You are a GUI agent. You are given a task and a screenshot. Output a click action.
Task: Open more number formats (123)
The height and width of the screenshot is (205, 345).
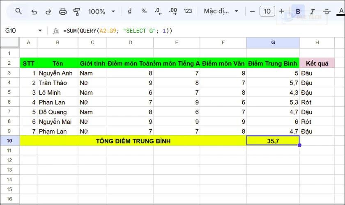click(x=188, y=11)
